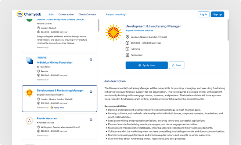The image size is (241, 145).
Task: Click the Job description heading
Action: [x=115, y=81]
